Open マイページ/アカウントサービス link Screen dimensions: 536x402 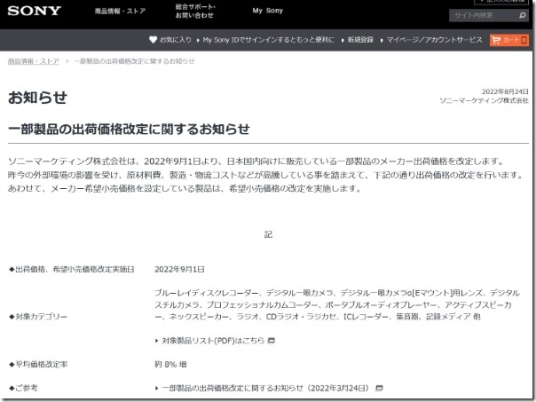point(434,40)
